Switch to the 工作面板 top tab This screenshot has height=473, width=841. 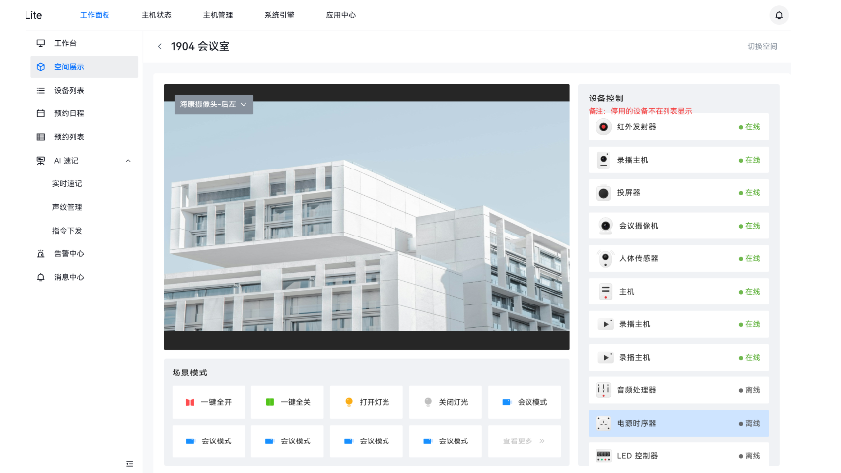95,15
